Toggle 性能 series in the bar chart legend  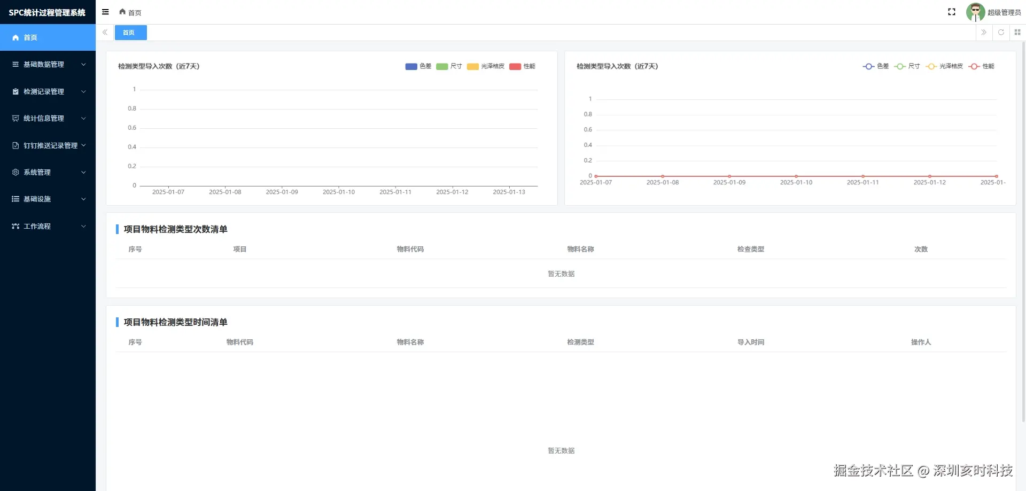[523, 66]
